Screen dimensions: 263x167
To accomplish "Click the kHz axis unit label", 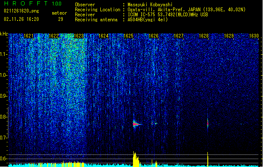I will pos(4,34).
